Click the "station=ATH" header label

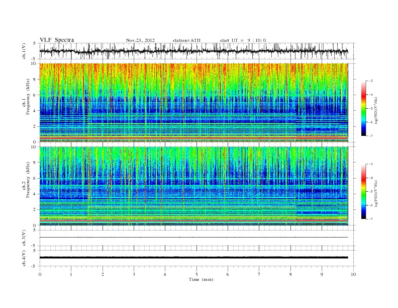click(186, 40)
